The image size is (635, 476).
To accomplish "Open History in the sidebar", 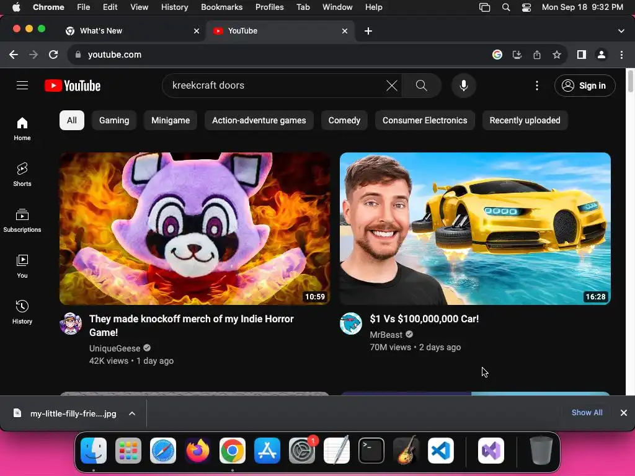I will (22, 312).
